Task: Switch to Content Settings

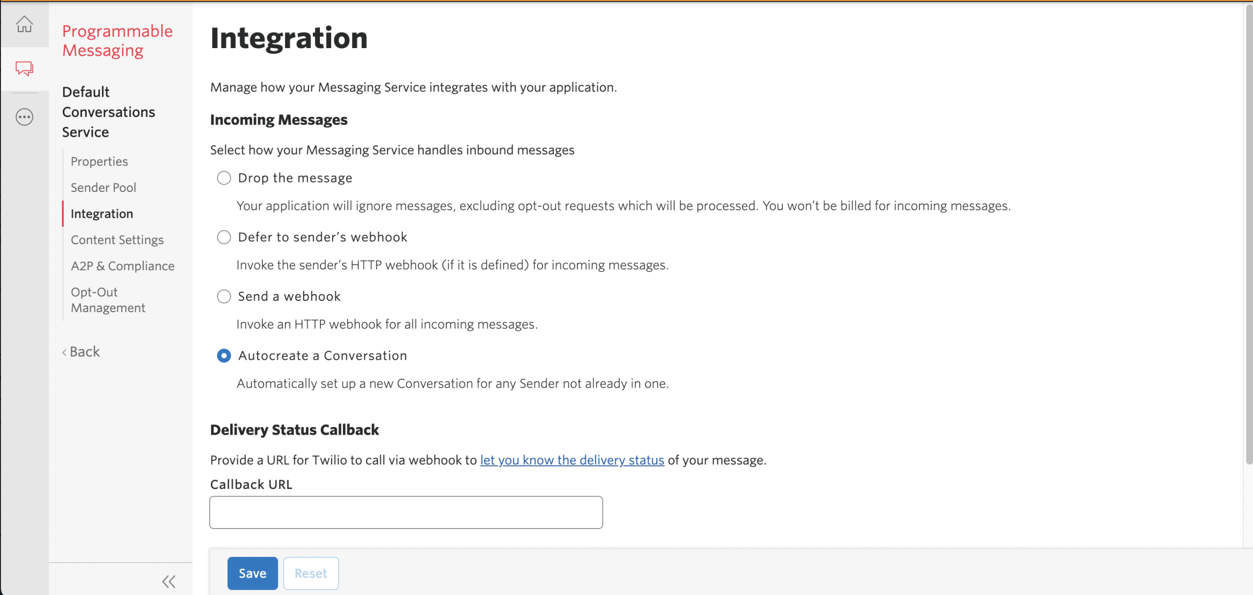Action: 117,239
